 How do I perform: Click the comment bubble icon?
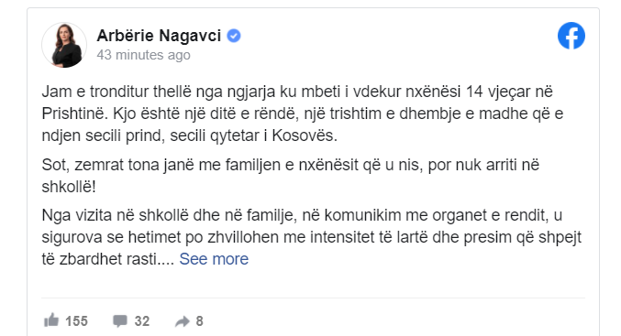point(120,321)
